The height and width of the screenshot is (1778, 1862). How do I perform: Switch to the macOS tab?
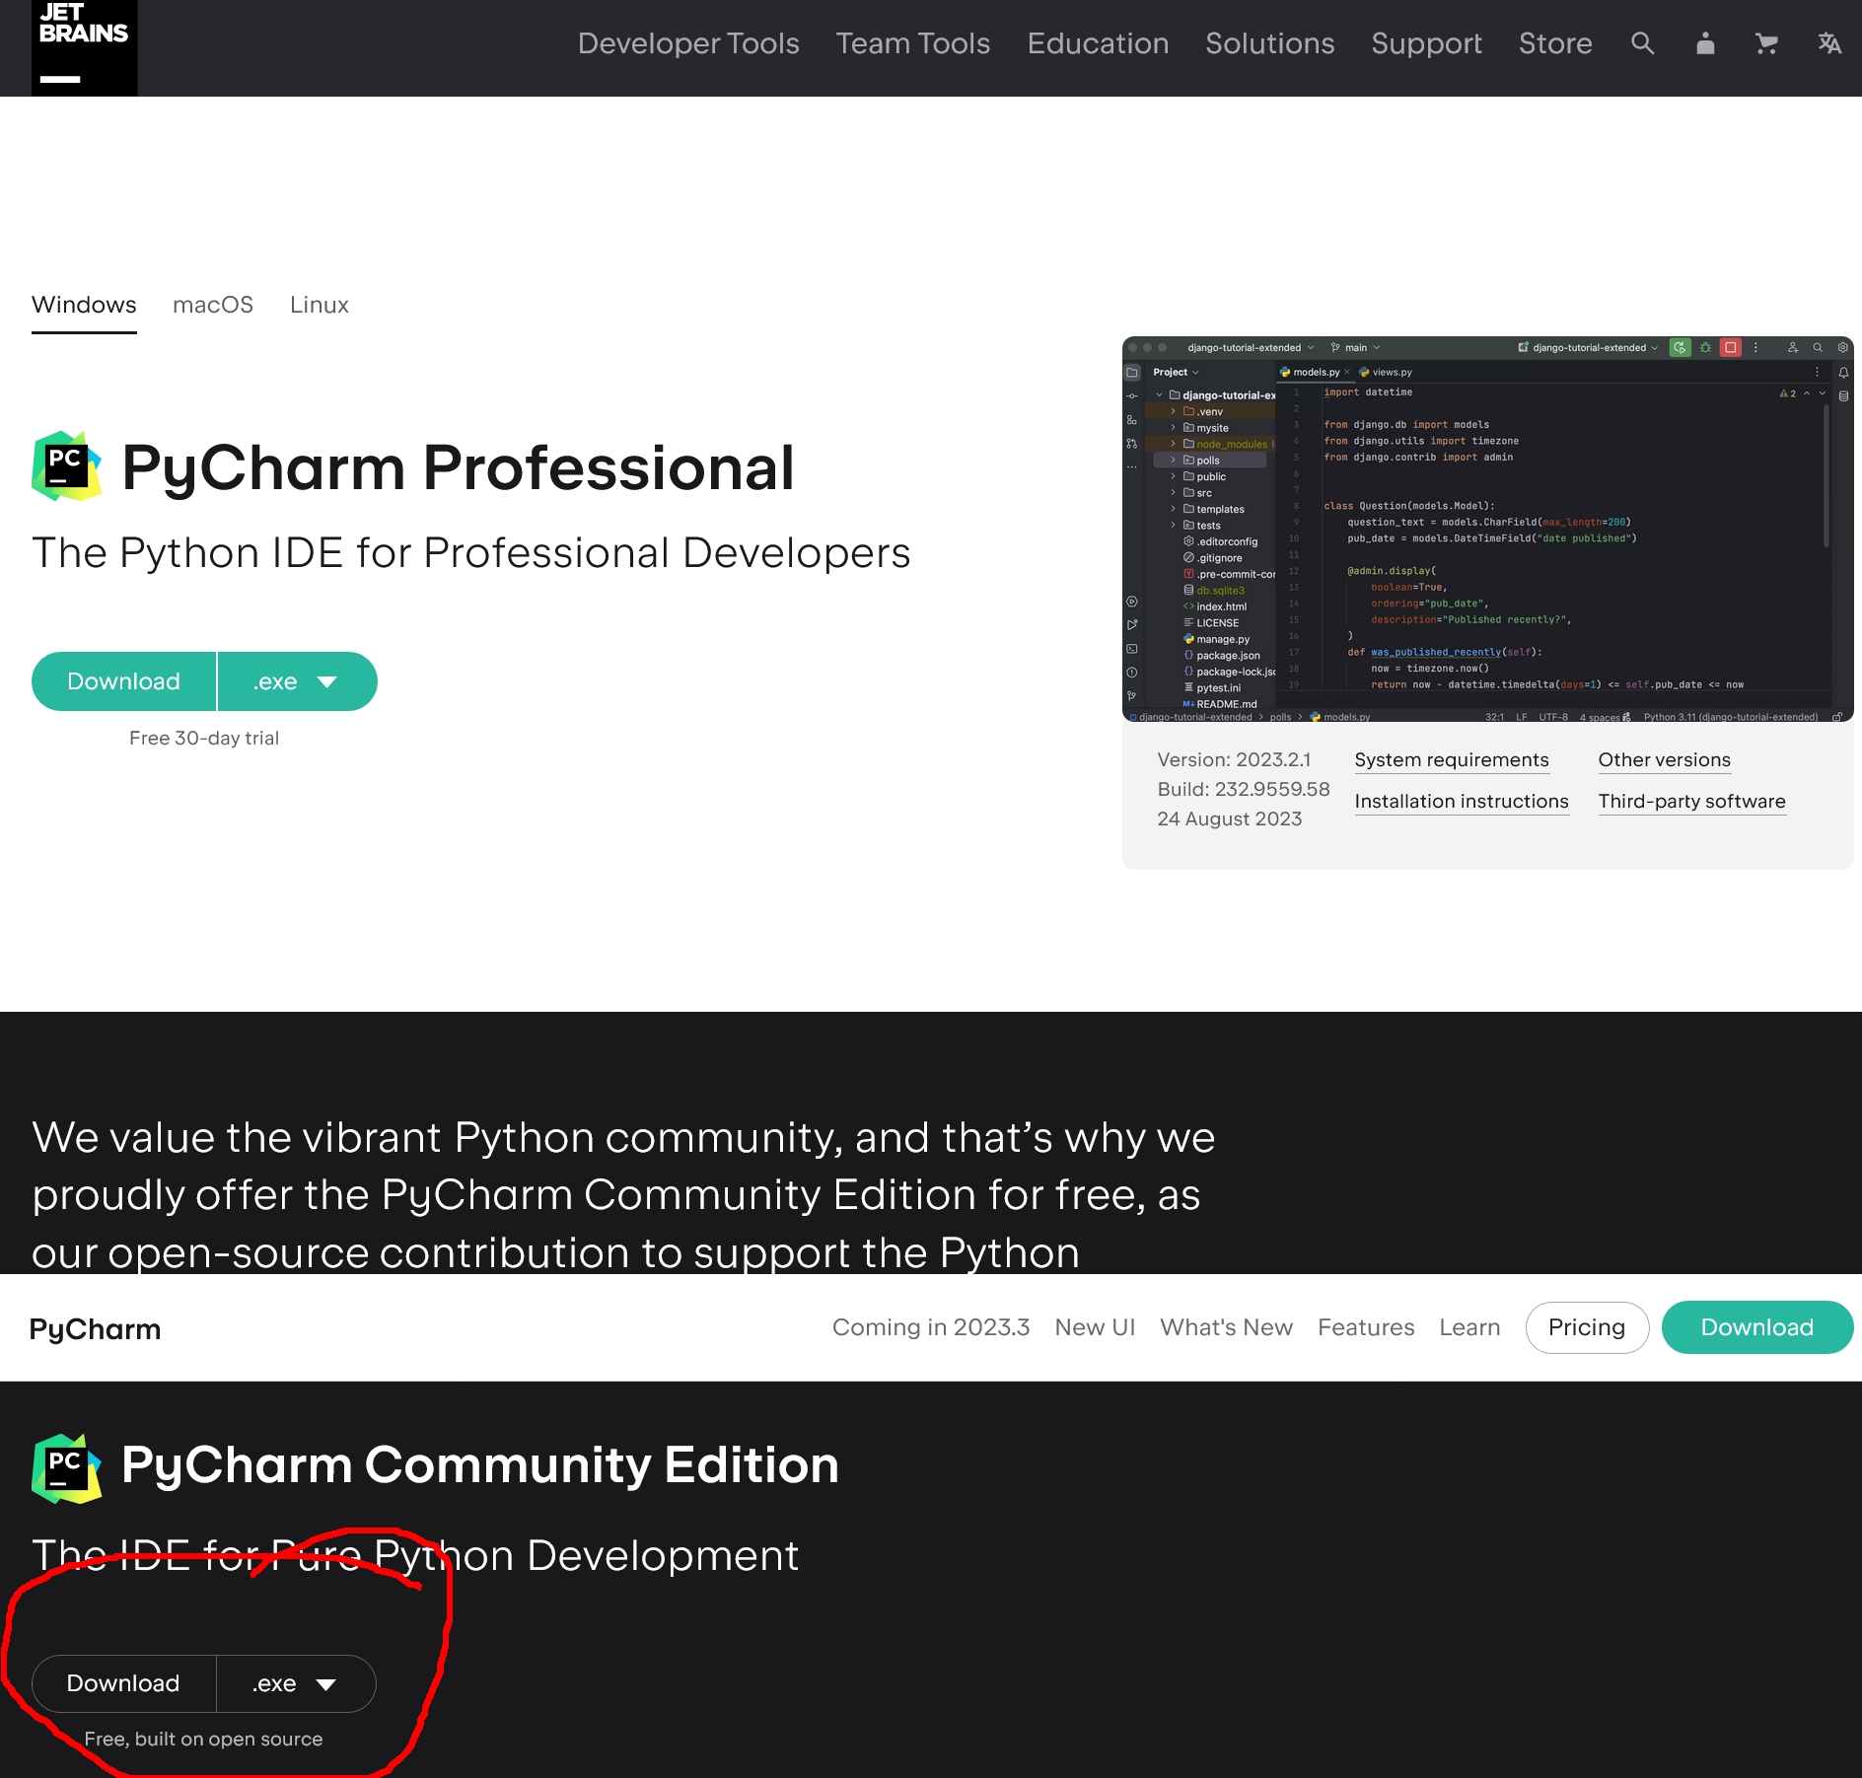coord(213,305)
